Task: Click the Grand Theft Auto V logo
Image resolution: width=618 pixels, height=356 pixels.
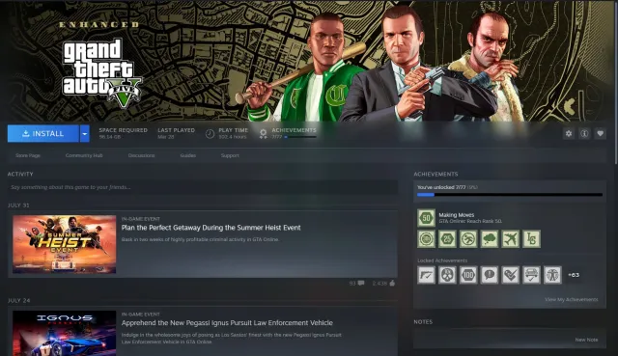Action: pos(102,73)
